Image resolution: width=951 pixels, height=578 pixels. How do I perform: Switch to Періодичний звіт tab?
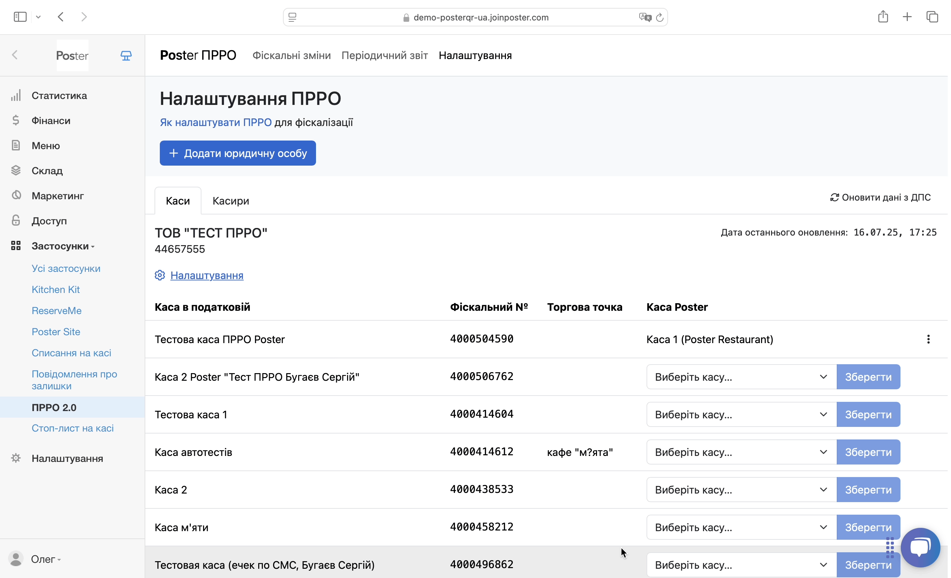[384, 55]
